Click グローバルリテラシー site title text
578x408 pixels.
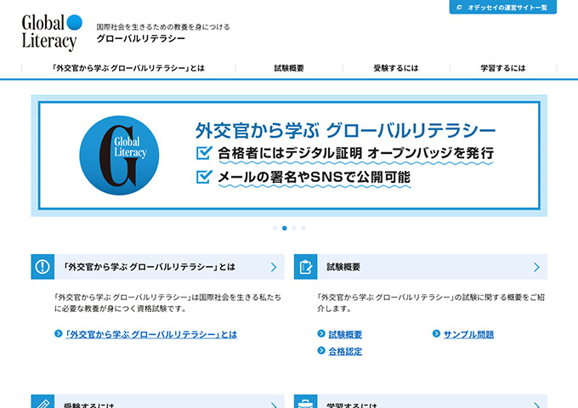[141, 39]
